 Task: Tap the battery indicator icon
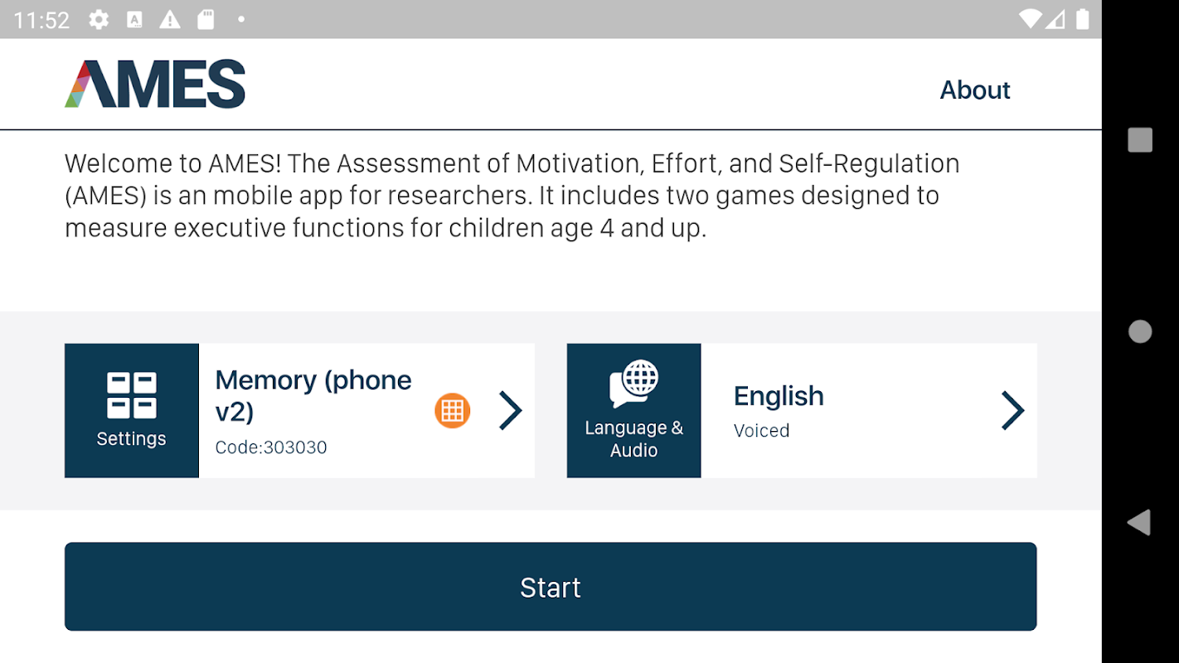[x=1083, y=19]
